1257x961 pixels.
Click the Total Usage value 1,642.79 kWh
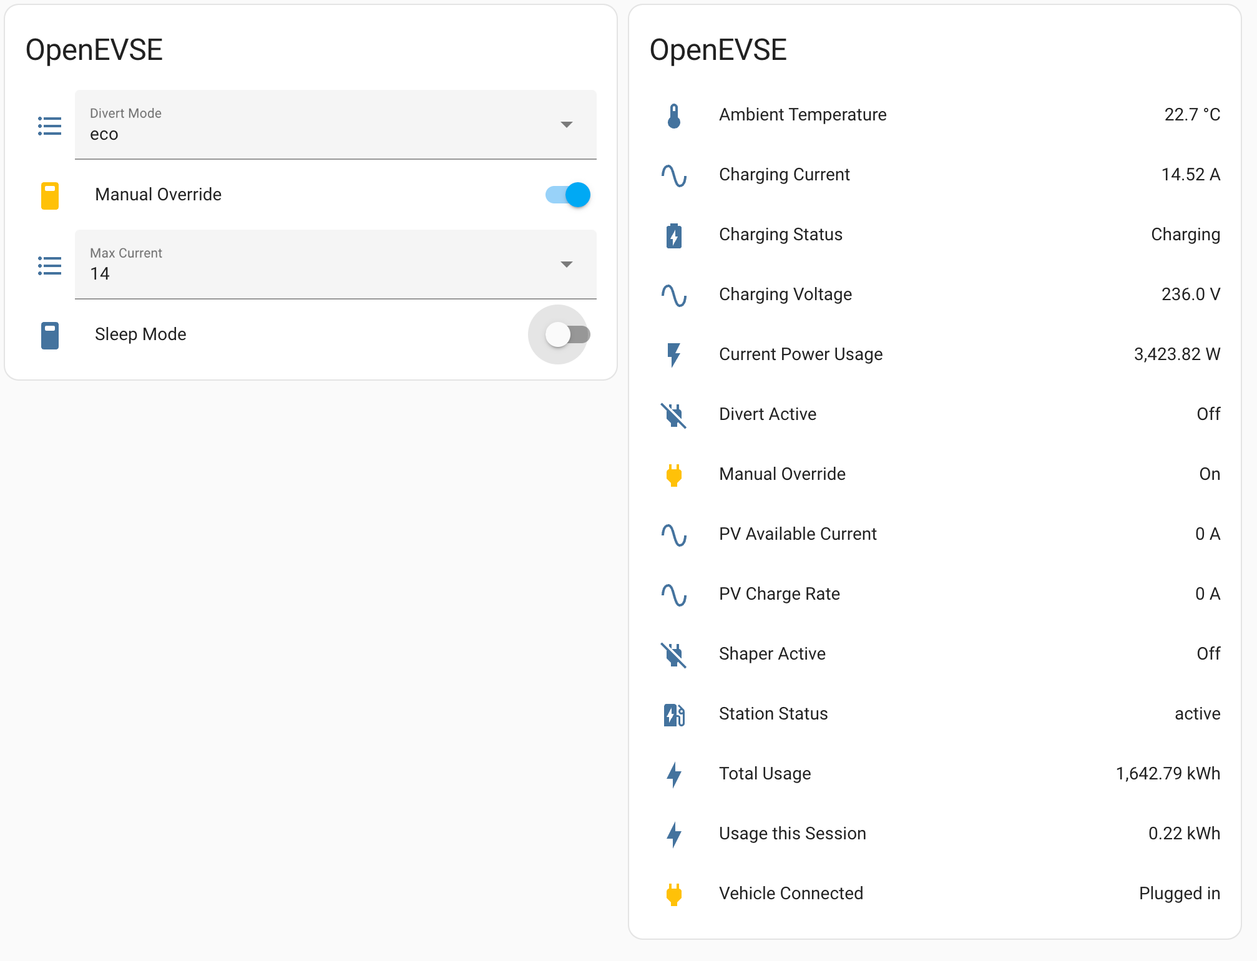(x=1167, y=773)
